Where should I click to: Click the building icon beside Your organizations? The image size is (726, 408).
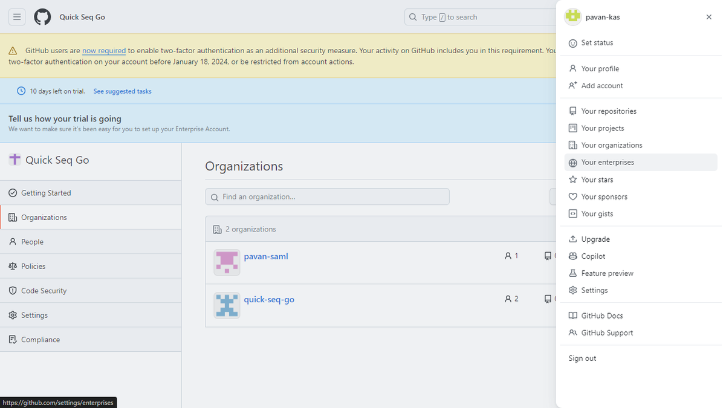coord(573,145)
